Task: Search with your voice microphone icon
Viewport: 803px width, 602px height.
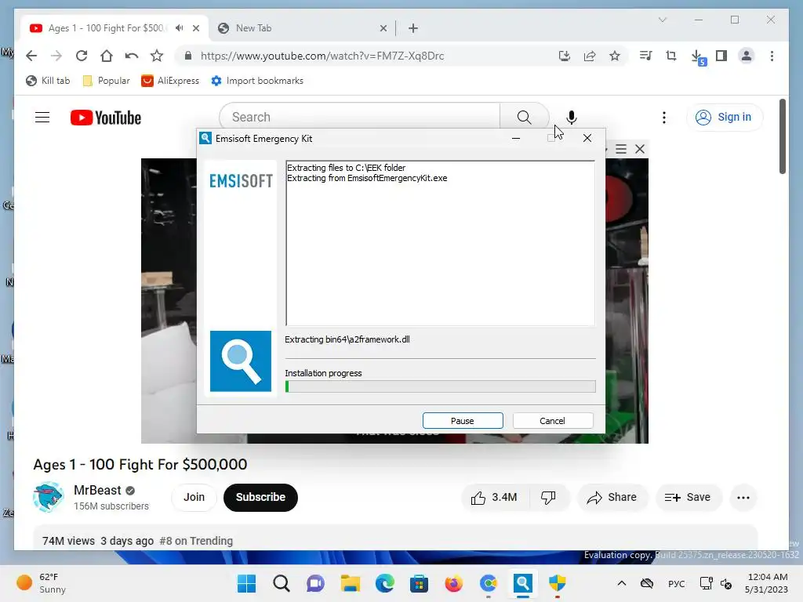Action: pyautogui.click(x=572, y=118)
